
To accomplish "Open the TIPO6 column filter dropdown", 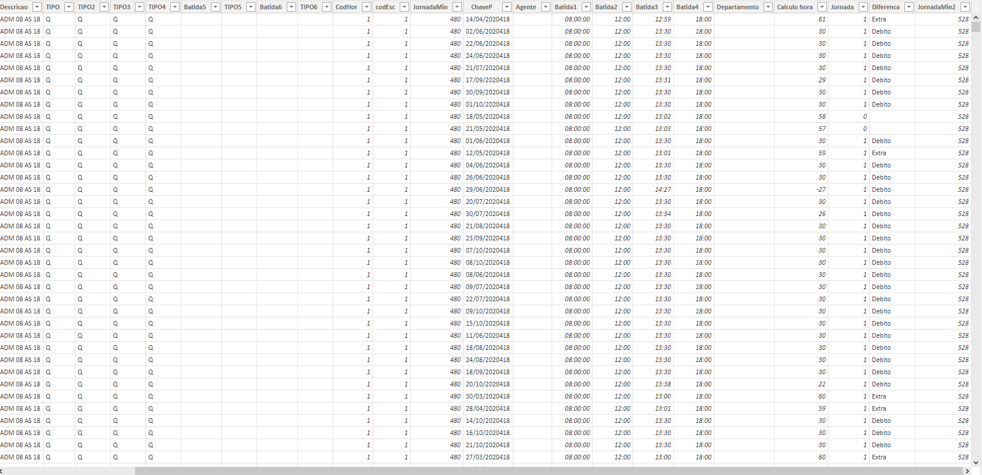I will point(327,7).
